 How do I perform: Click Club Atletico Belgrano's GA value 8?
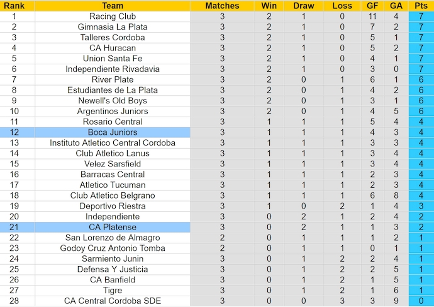[x=396, y=195]
